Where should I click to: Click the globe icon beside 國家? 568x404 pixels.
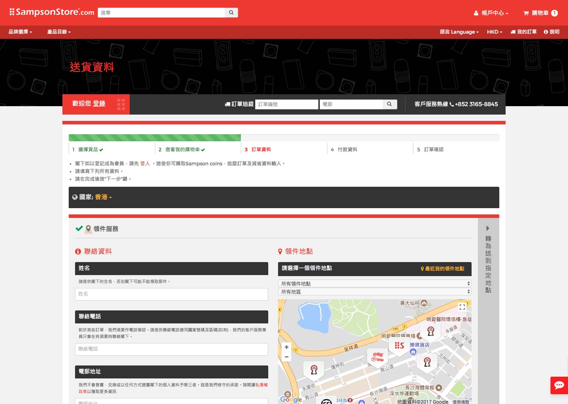click(x=75, y=197)
